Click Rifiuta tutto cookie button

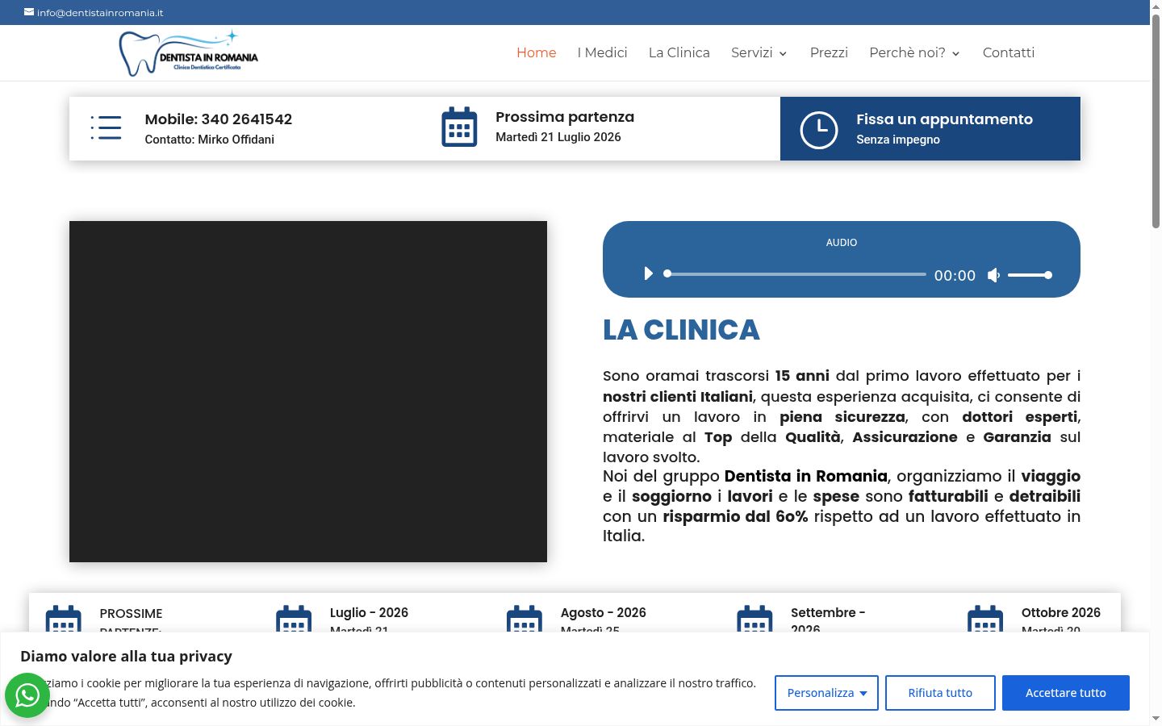[940, 693]
